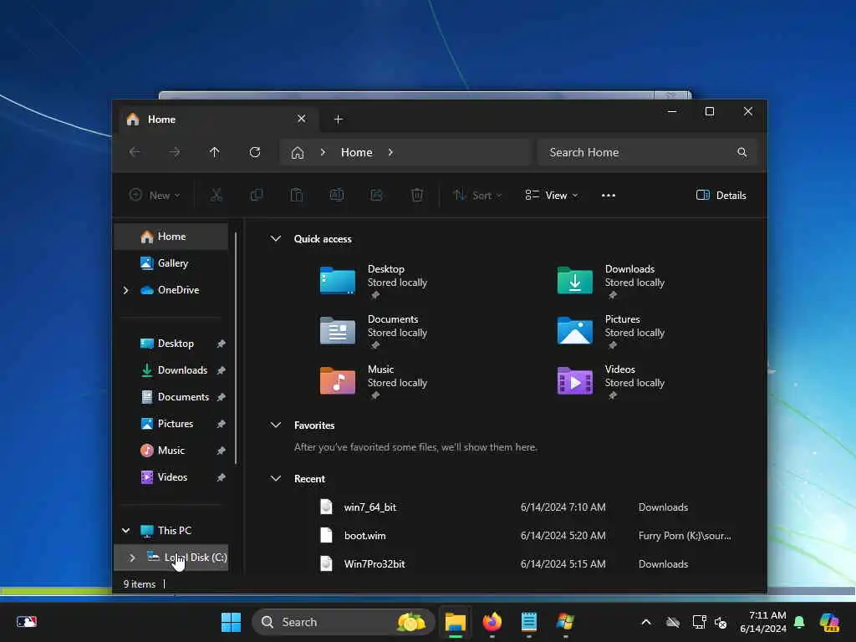The width and height of the screenshot is (856, 642).
Task: Select the Home tab
Action: pos(218,119)
